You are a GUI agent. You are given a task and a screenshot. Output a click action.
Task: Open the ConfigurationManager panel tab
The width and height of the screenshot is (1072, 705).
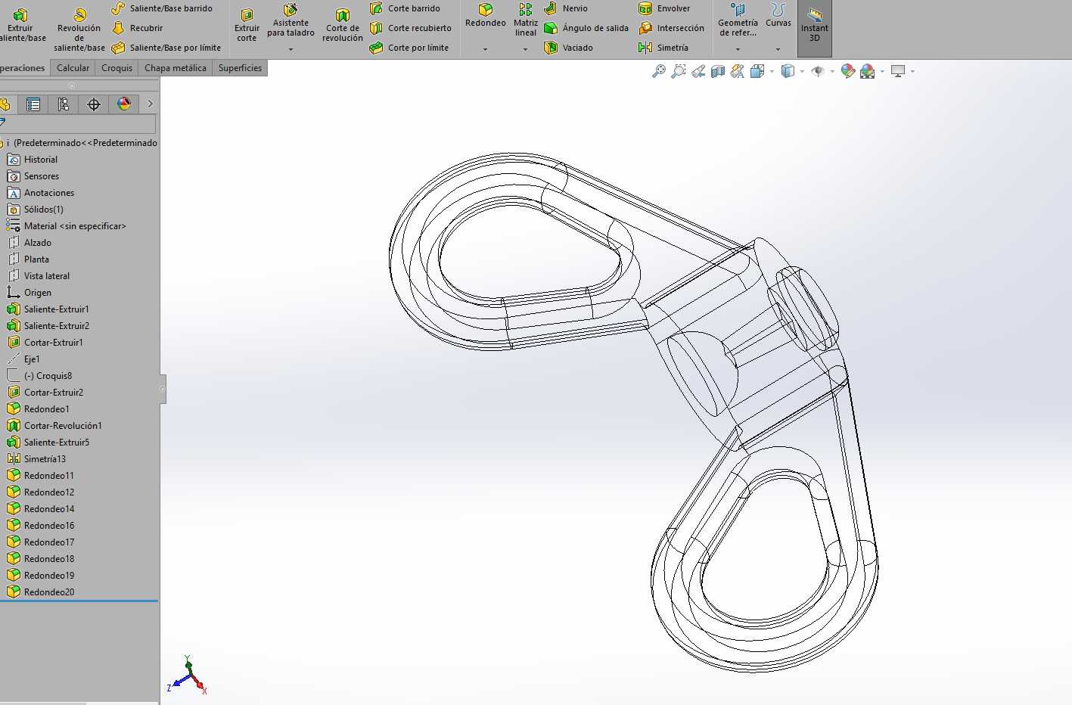64,104
